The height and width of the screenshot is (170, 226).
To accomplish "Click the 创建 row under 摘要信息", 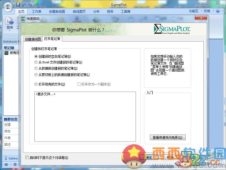I will click(x=11, y=125).
